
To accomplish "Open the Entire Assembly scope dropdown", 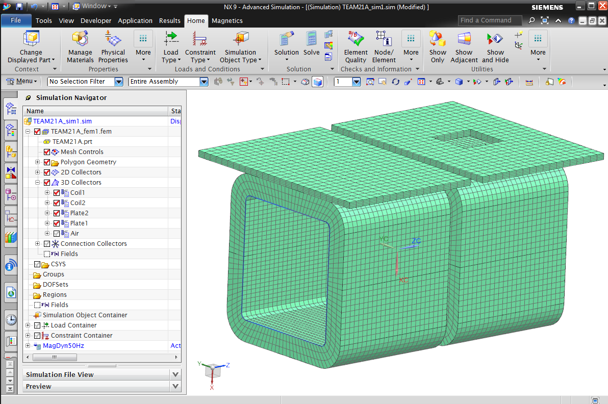I will click(204, 82).
